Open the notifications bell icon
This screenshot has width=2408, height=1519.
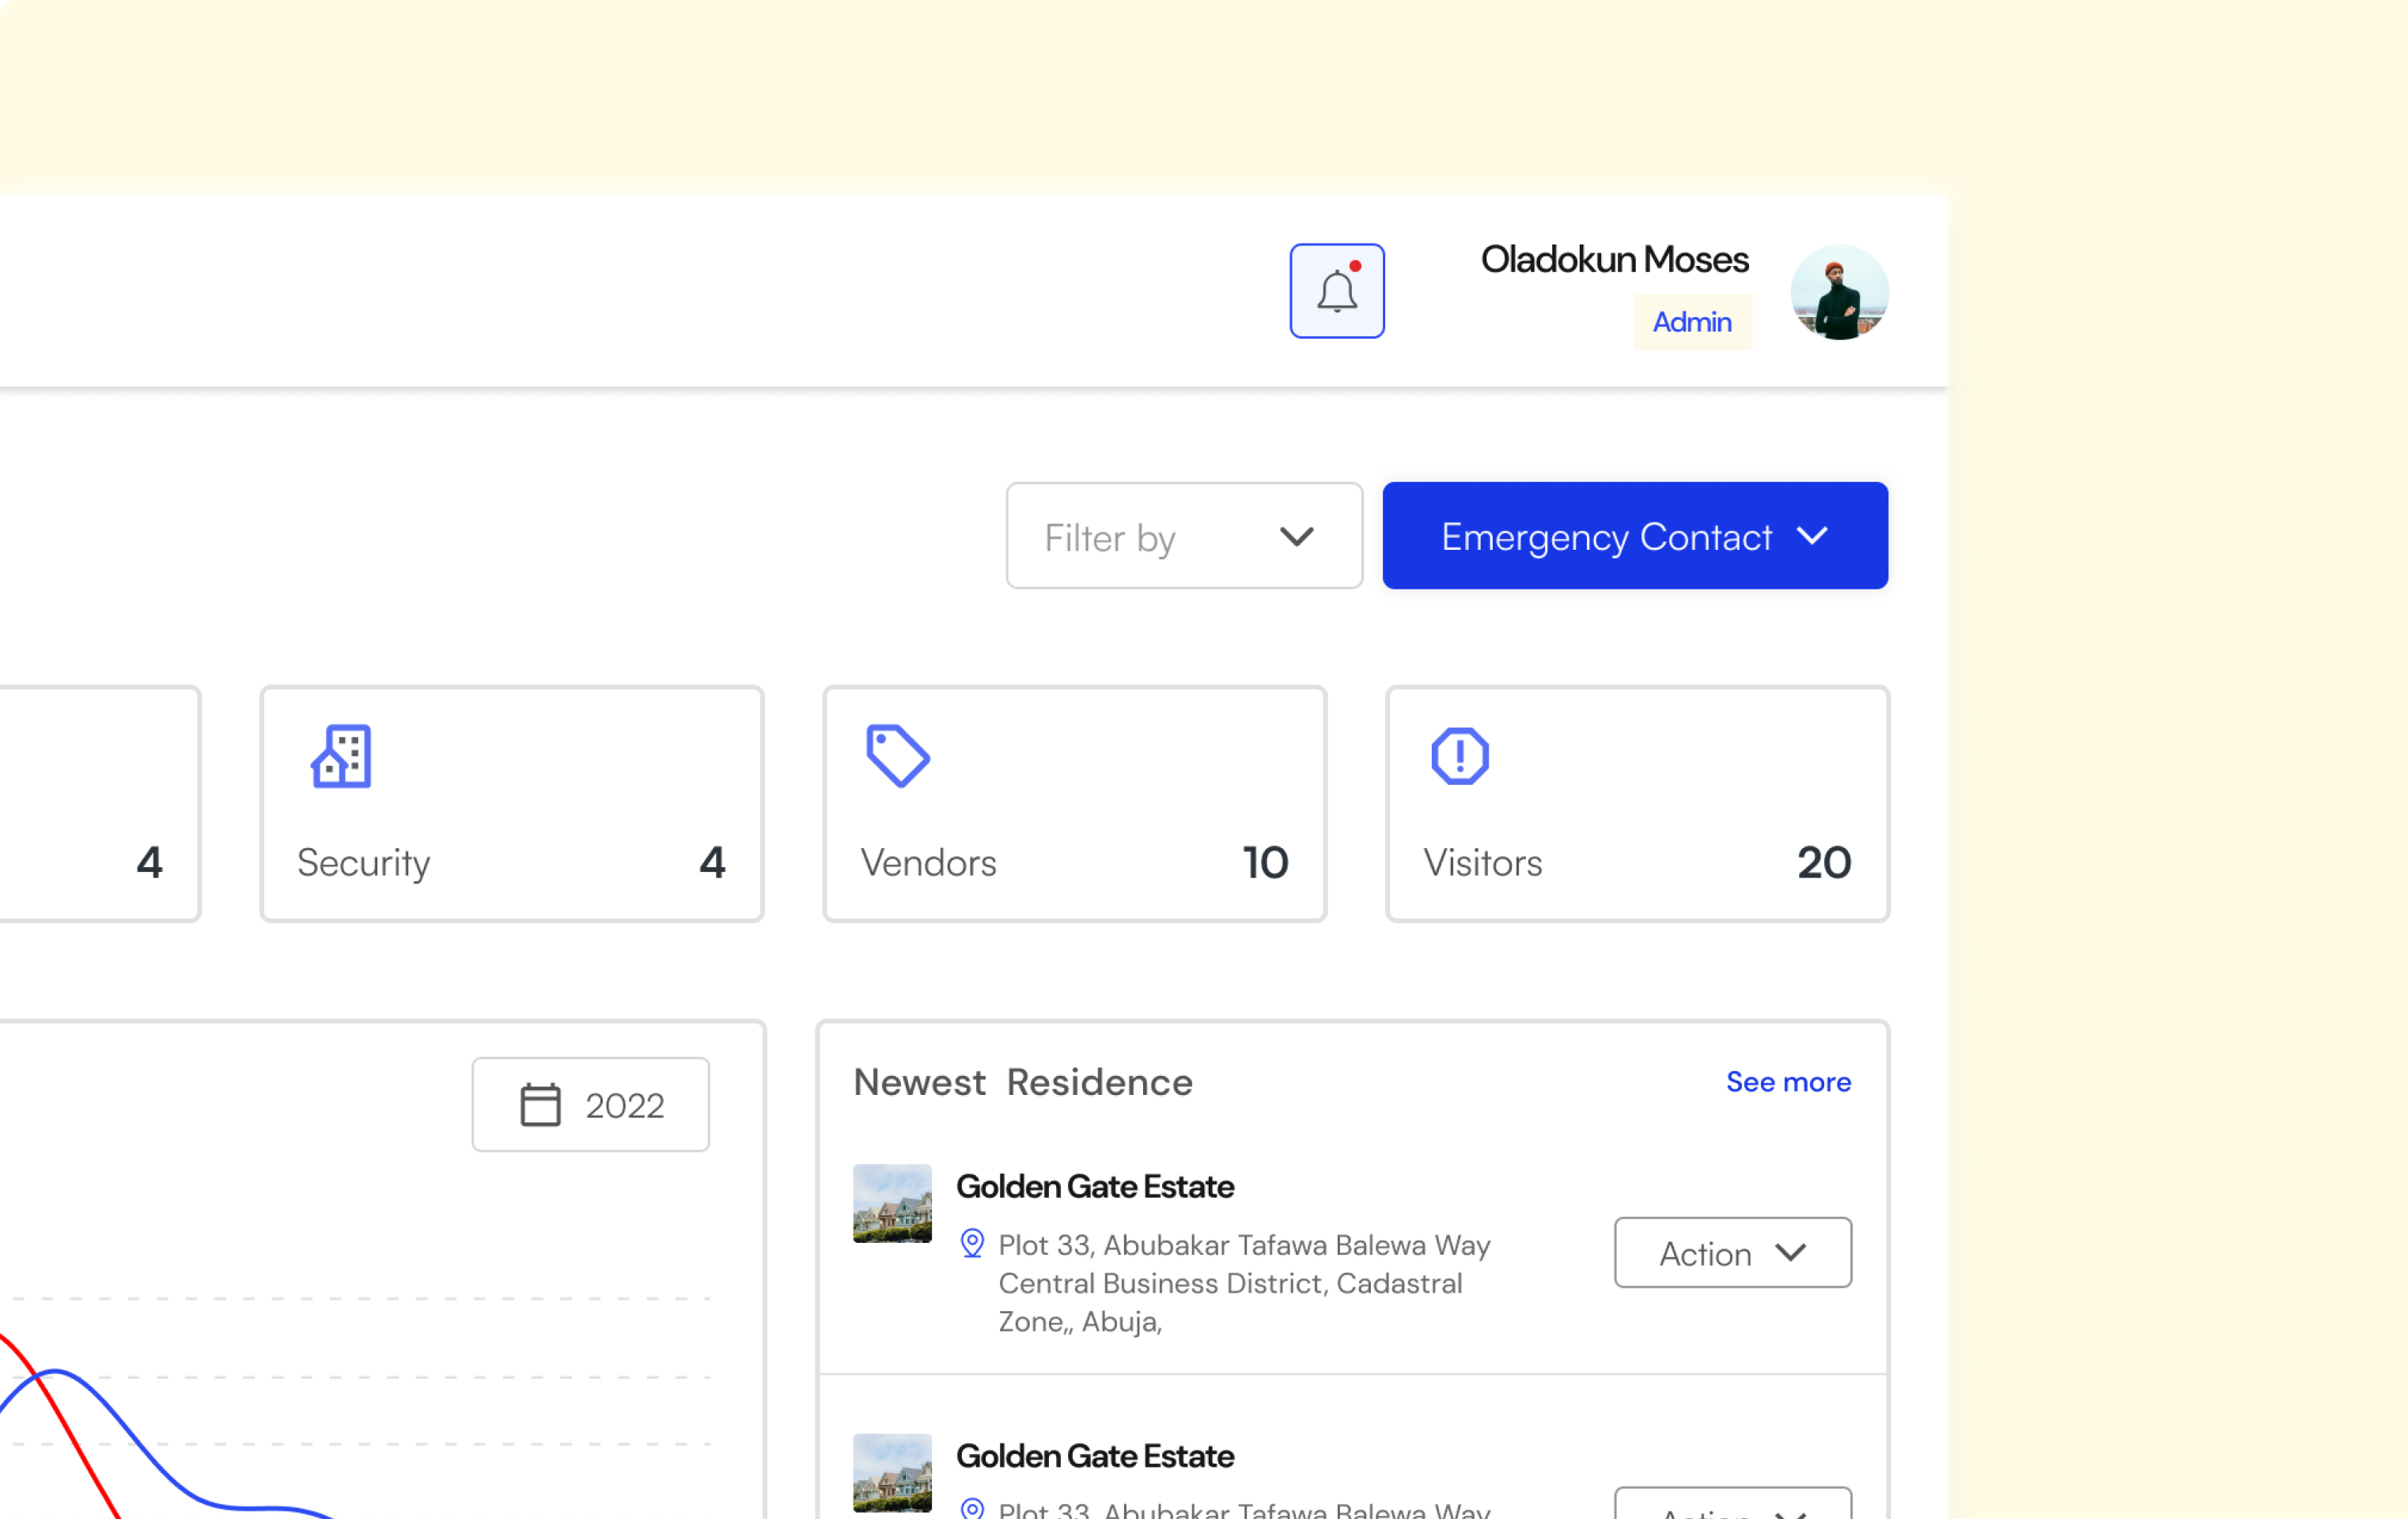(x=1336, y=291)
